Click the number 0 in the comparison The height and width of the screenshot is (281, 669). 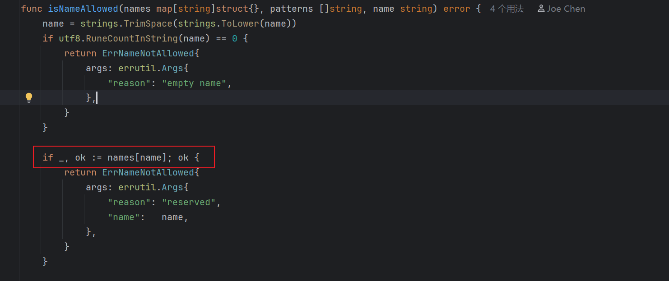pyautogui.click(x=235, y=38)
